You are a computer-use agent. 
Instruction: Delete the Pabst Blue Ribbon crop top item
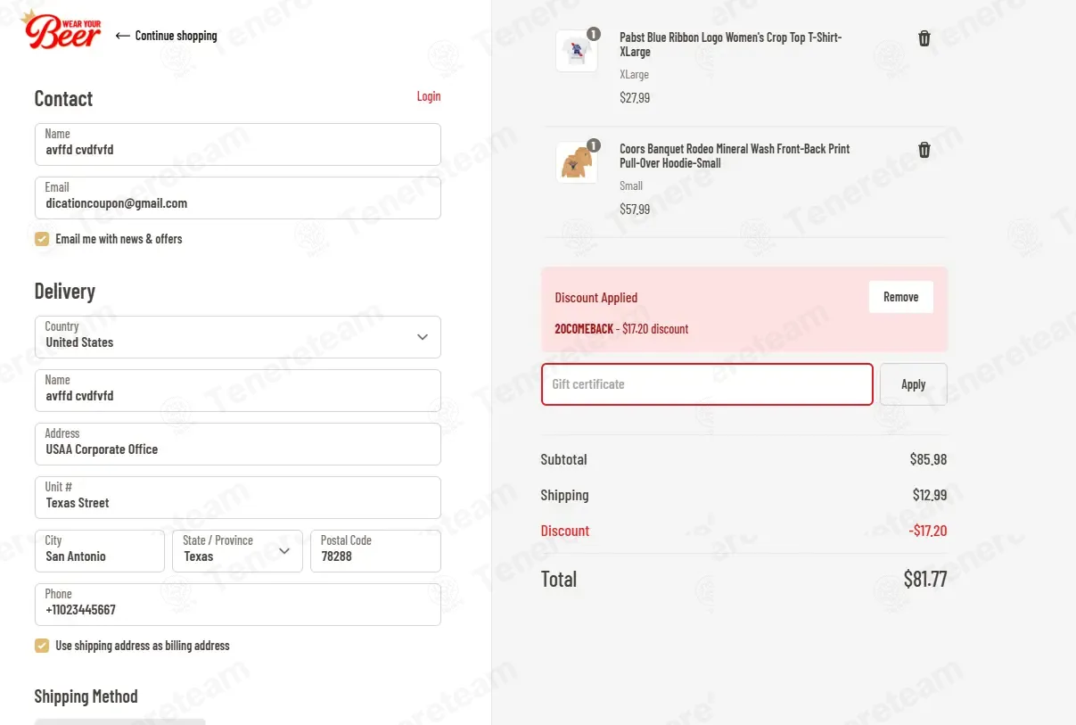click(x=924, y=38)
